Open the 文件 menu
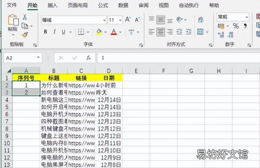The width and height of the screenshot is (260, 168). coord(12,5)
